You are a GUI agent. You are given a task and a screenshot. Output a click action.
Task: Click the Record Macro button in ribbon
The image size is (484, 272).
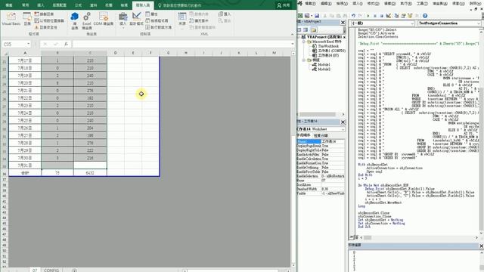[44, 14]
